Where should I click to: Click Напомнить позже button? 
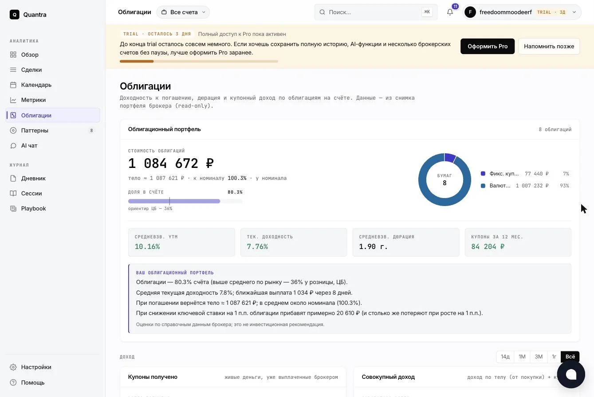(x=549, y=46)
